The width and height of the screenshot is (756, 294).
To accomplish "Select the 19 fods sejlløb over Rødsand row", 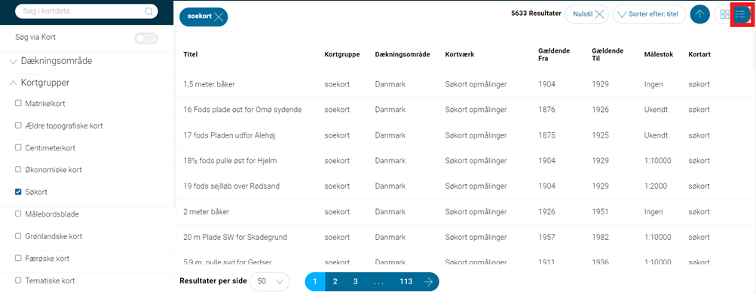I will tap(466, 186).
